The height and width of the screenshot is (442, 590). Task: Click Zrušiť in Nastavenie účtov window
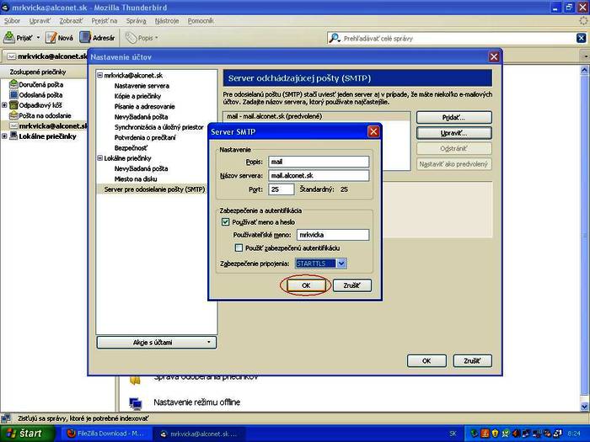pyautogui.click(x=472, y=361)
